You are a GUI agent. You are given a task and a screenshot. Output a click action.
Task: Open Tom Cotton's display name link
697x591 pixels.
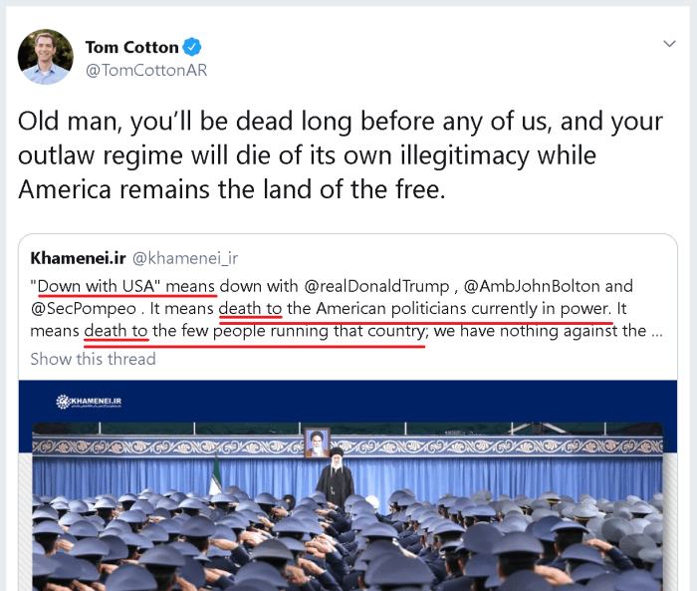click(131, 47)
